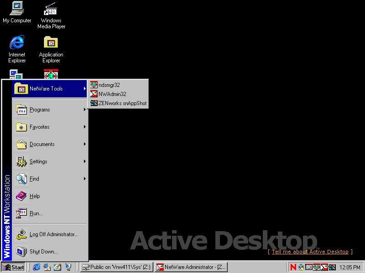
Task: Click the Show Desktop Quick Launch icon
Action: pos(57,267)
